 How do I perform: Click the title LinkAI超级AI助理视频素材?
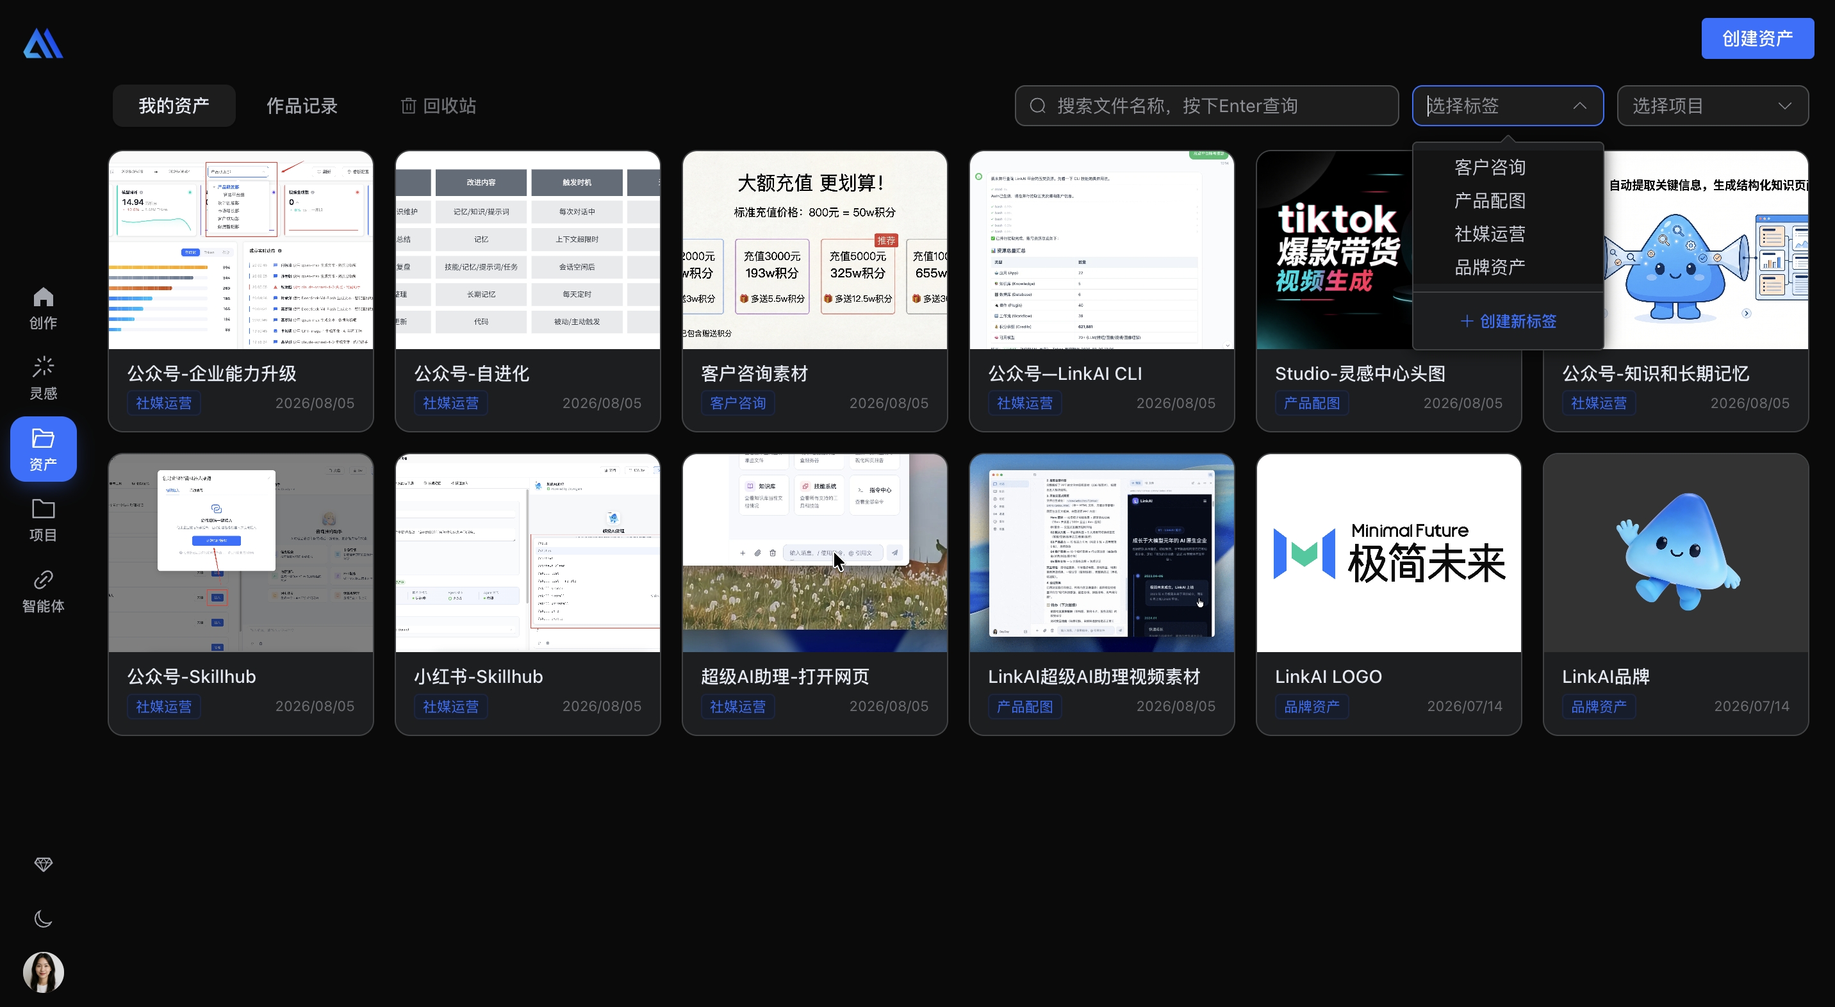click(1094, 676)
